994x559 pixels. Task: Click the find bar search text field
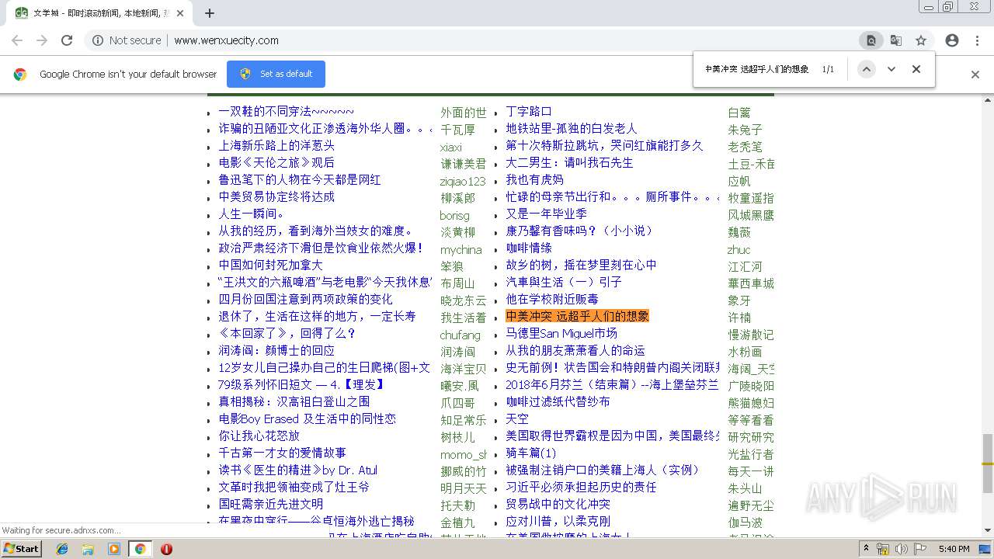757,69
